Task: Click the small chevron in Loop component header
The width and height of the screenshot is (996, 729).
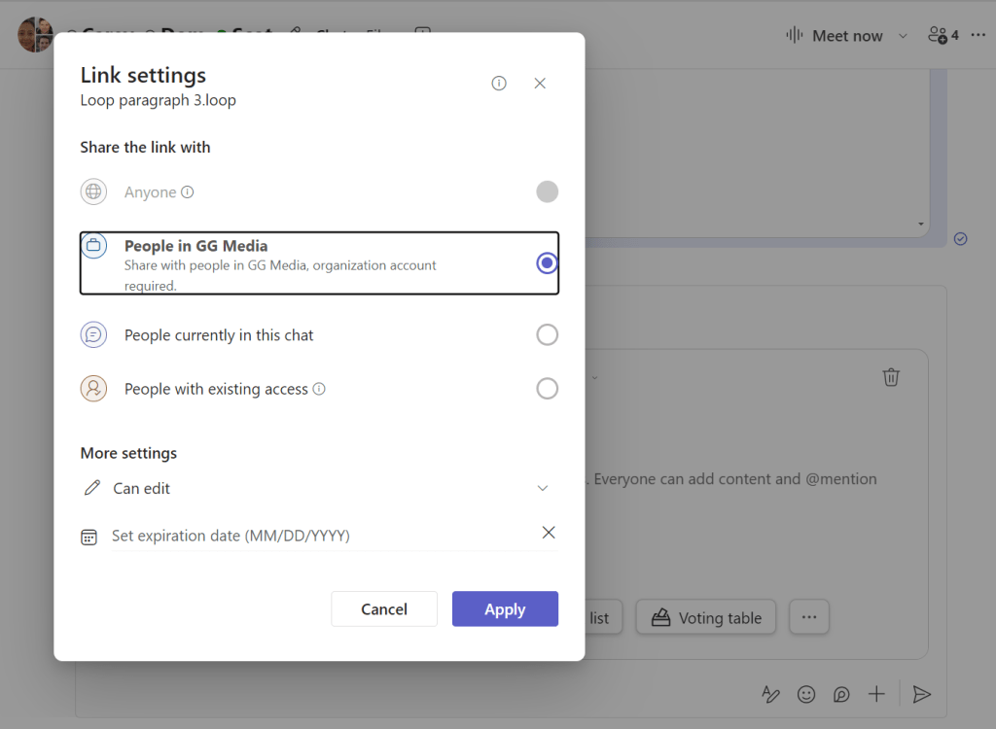Action: (x=594, y=378)
